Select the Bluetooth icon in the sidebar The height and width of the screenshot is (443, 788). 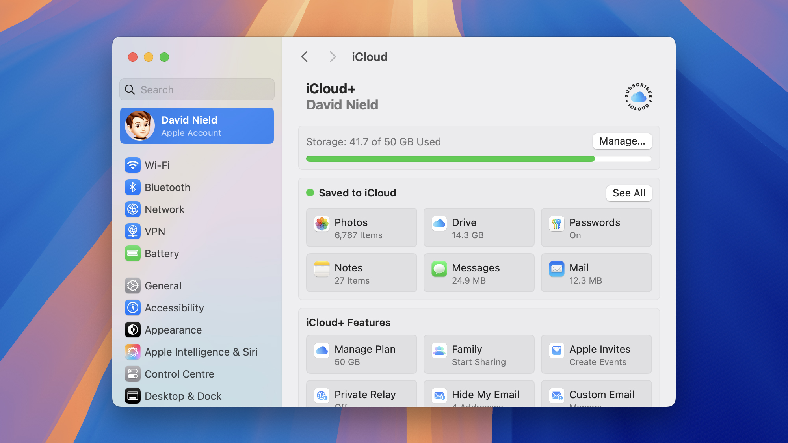click(133, 187)
